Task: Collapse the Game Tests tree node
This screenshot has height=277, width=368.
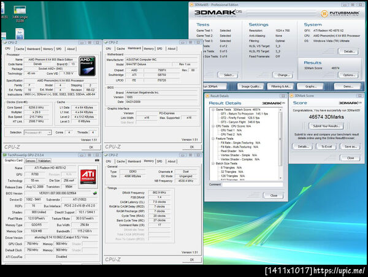Action: coord(213,110)
